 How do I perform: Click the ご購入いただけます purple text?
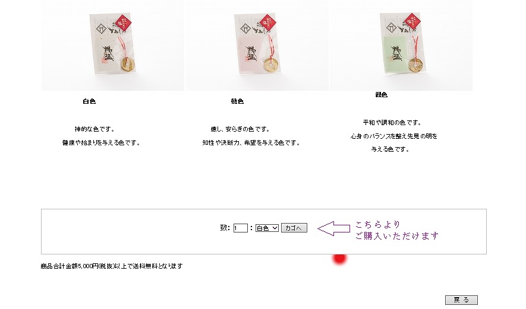pyautogui.click(x=397, y=236)
